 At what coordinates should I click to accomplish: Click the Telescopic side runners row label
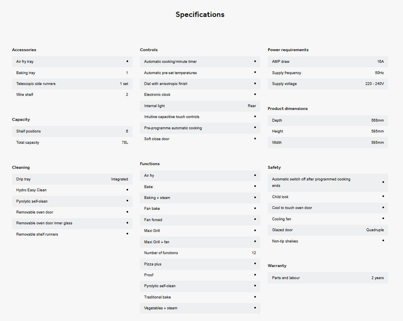[x=36, y=84]
